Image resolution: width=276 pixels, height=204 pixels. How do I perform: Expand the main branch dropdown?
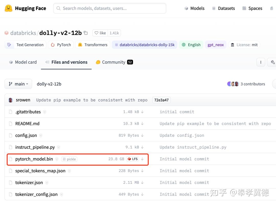18,84
